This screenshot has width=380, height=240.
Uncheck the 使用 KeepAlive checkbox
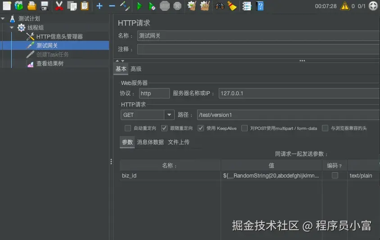tap(201, 128)
